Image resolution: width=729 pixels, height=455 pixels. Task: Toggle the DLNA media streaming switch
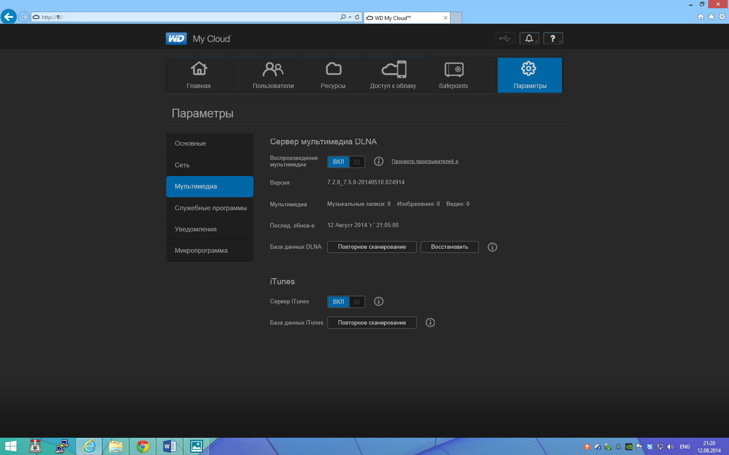[346, 162]
